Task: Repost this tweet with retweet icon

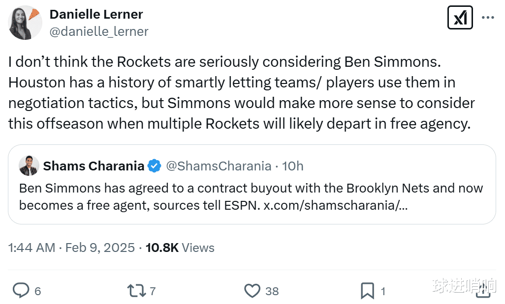Action: [x=136, y=291]
